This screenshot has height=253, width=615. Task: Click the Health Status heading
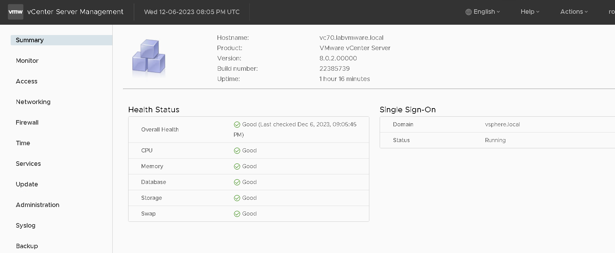click(154, 110)
